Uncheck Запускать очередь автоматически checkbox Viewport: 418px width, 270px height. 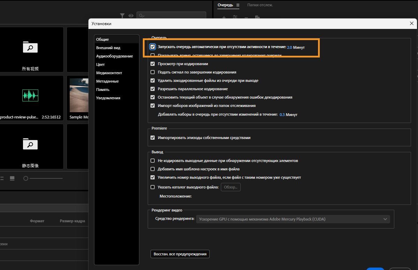tap(153, 47)
